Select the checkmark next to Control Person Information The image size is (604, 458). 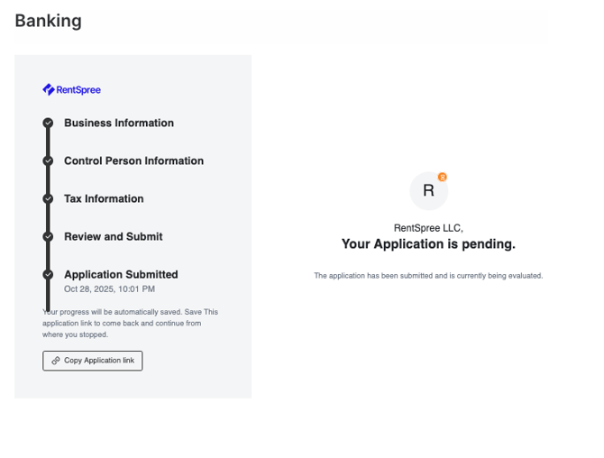tap(48, 161)
